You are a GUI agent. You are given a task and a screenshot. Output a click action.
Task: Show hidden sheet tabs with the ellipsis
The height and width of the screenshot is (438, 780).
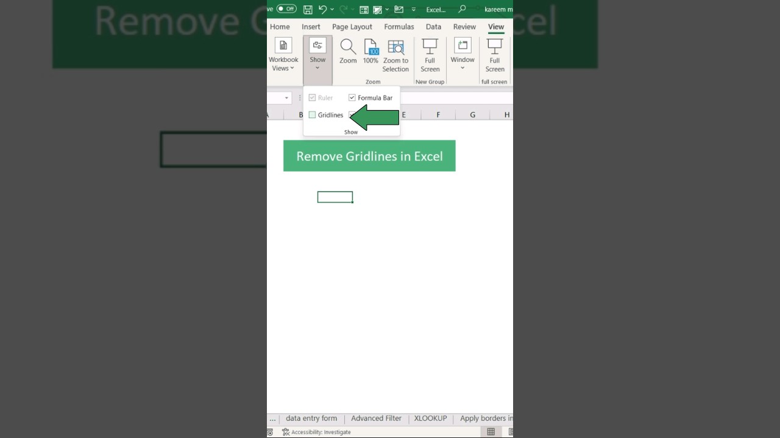(x=272, y=419)
